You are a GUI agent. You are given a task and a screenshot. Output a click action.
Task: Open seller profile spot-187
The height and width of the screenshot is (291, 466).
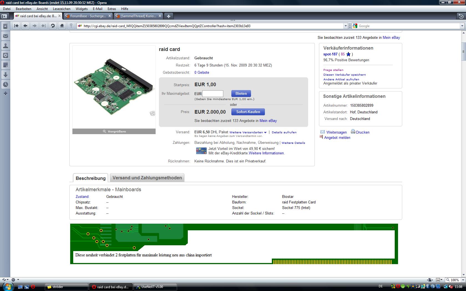click(x=330, y=54)
